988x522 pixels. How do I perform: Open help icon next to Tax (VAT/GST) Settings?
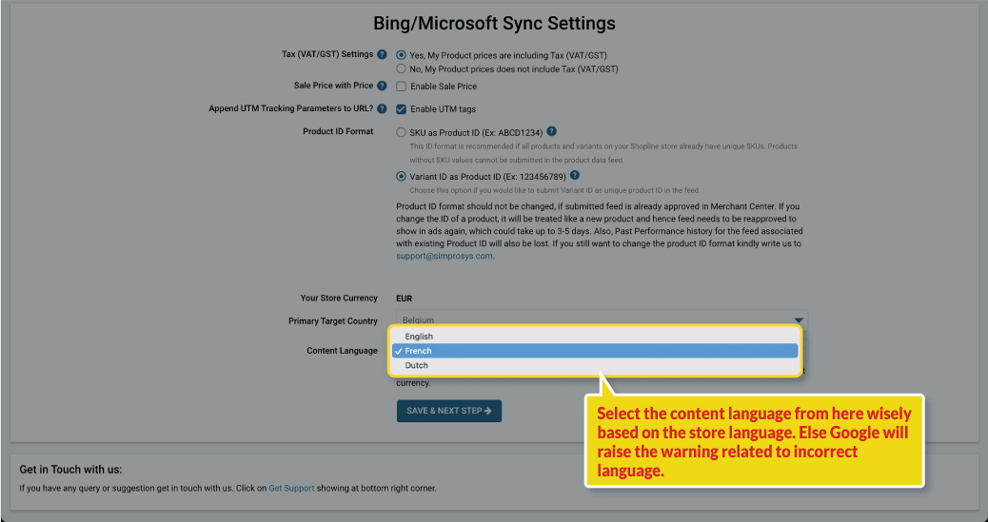[382, 54]
